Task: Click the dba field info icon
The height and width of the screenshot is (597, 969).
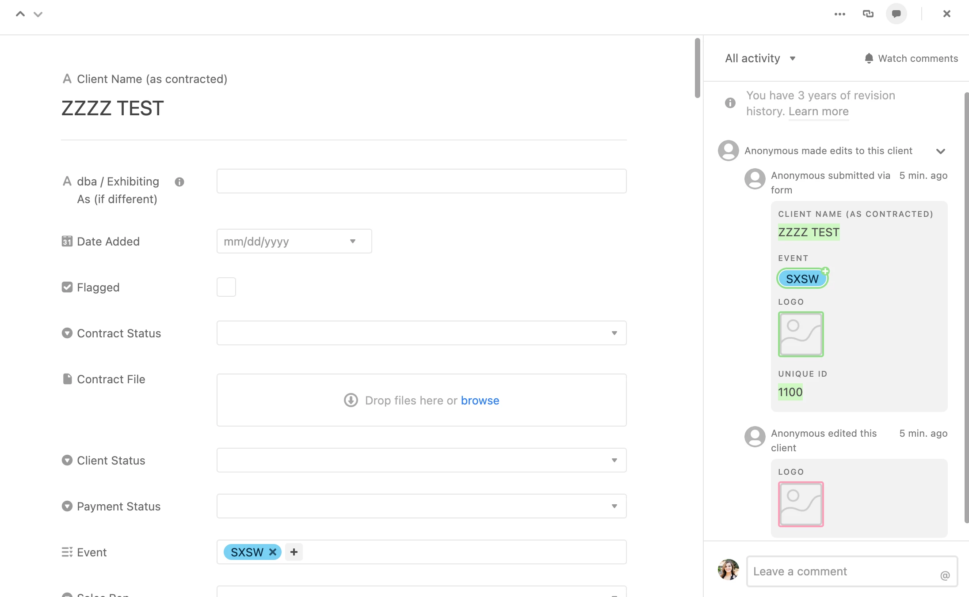Action: tap(179, 182)
